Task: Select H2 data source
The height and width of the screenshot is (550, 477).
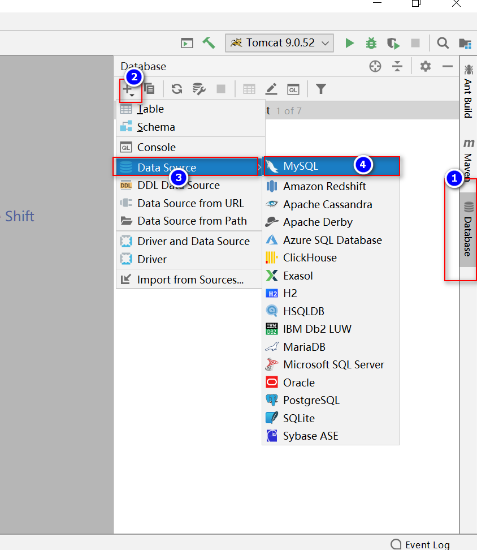Action: click(331, 293)
